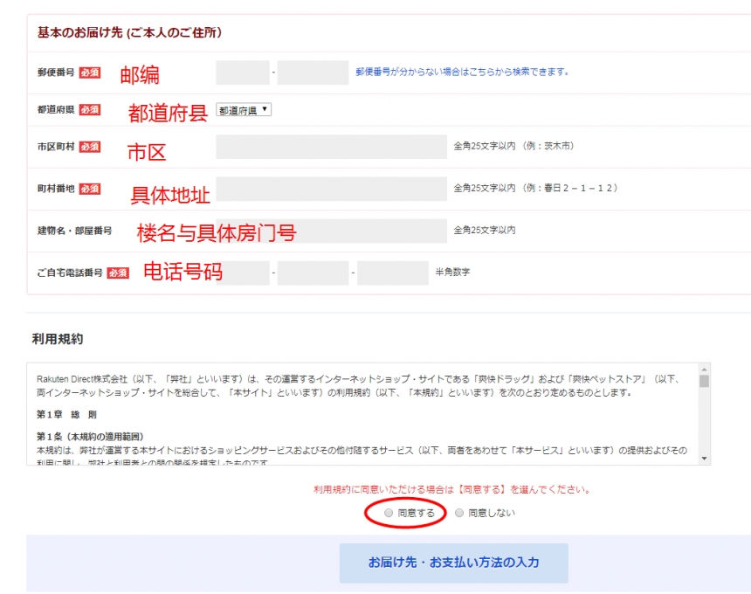Click the 郵便番号 field label
Screen dimensions: 751x594
point(56,73)
